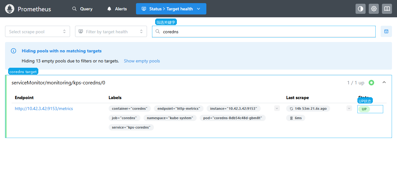Open the Select scrape pool dropdown
Image resolution: width=397 pixels, height=196 pixels.
(37, 31)
